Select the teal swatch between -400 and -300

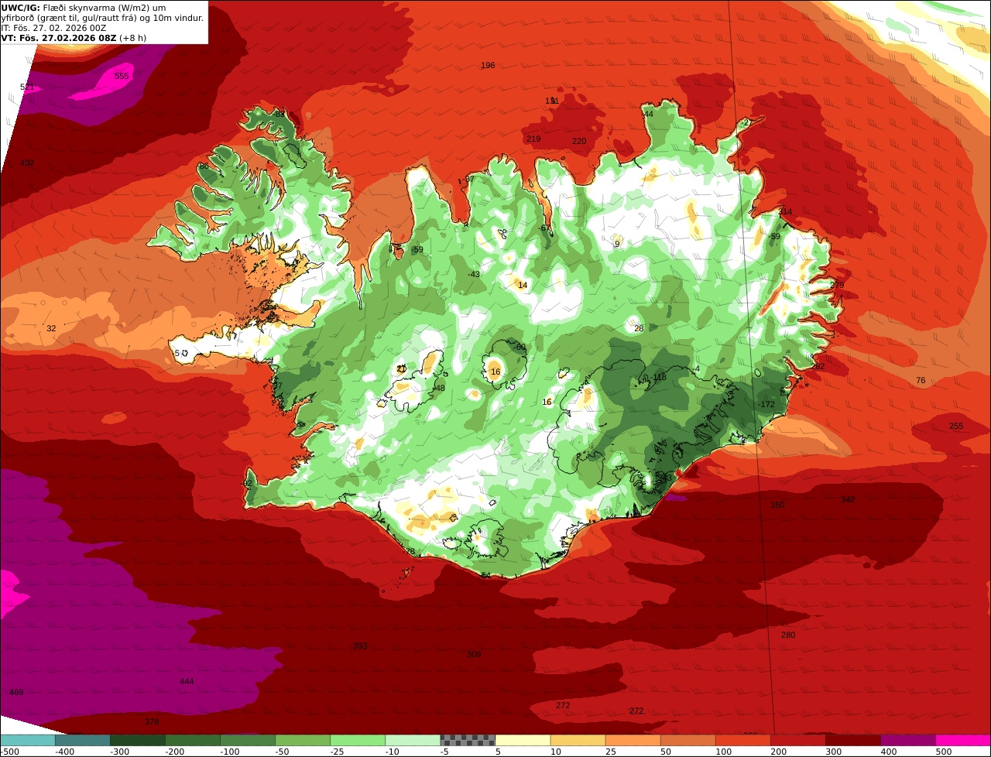(x=84, y=740)
